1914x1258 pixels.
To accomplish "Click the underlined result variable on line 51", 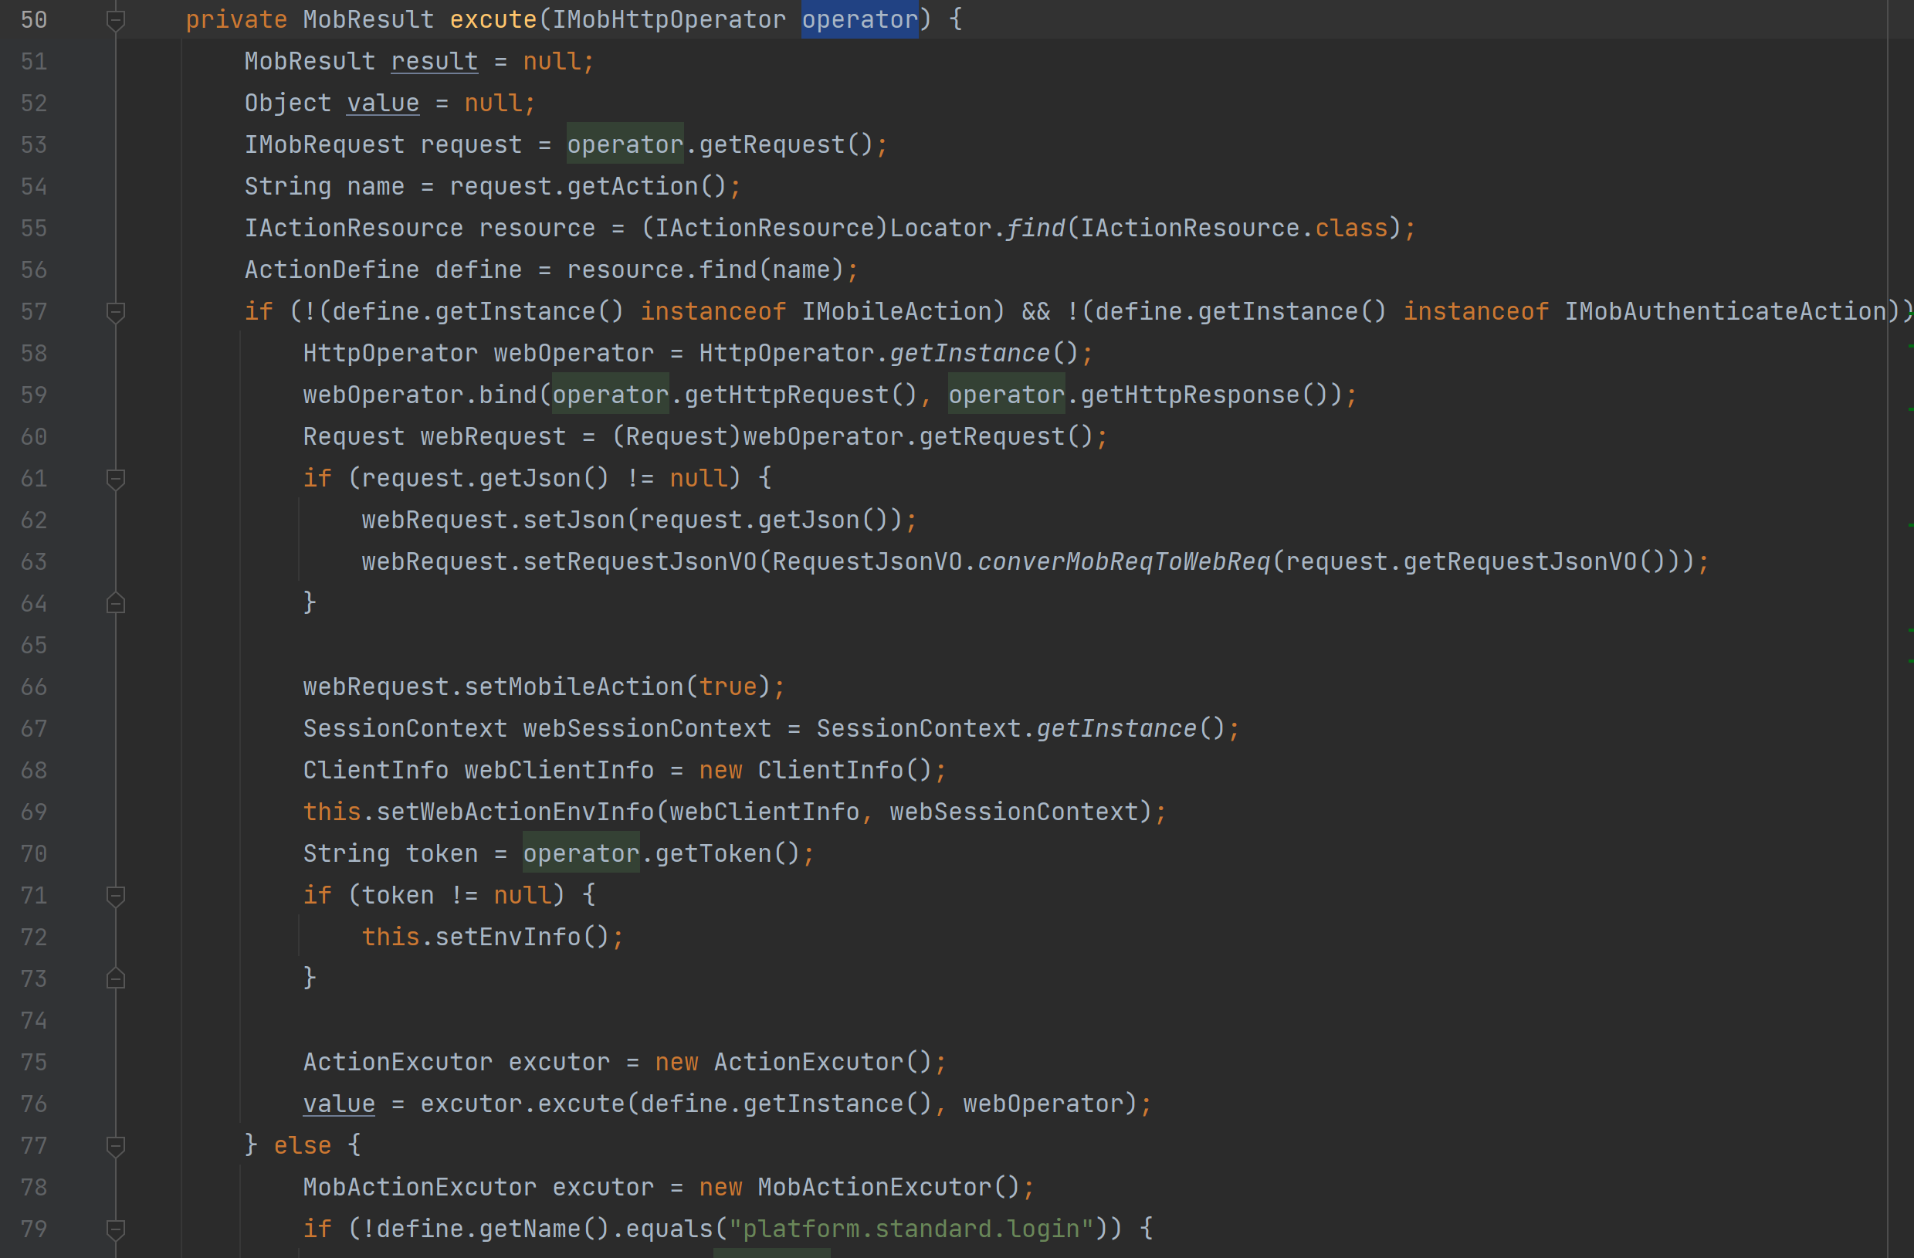I will click(x=434, y=62).
